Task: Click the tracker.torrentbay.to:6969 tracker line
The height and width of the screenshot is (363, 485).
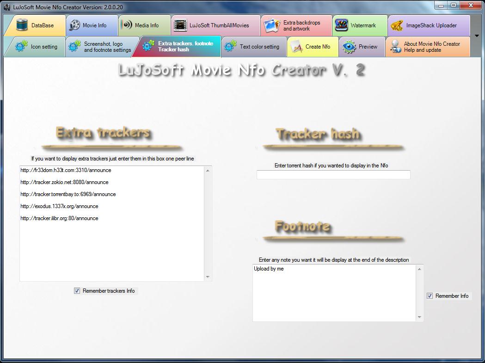Action: click(68, 194)
